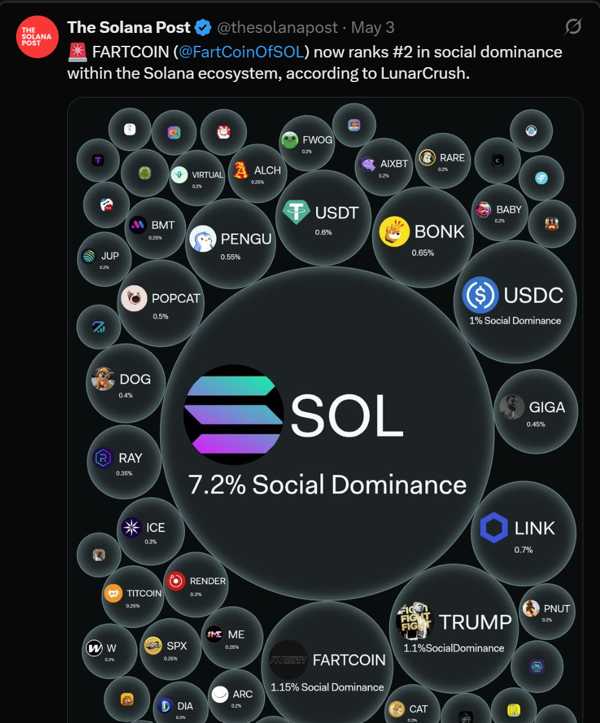Click the RAY 0.35% value
Screen dimensions: 600x723
[124, 473]
